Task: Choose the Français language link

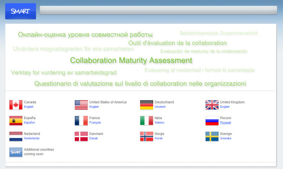Action: click(x=95, y=123)
